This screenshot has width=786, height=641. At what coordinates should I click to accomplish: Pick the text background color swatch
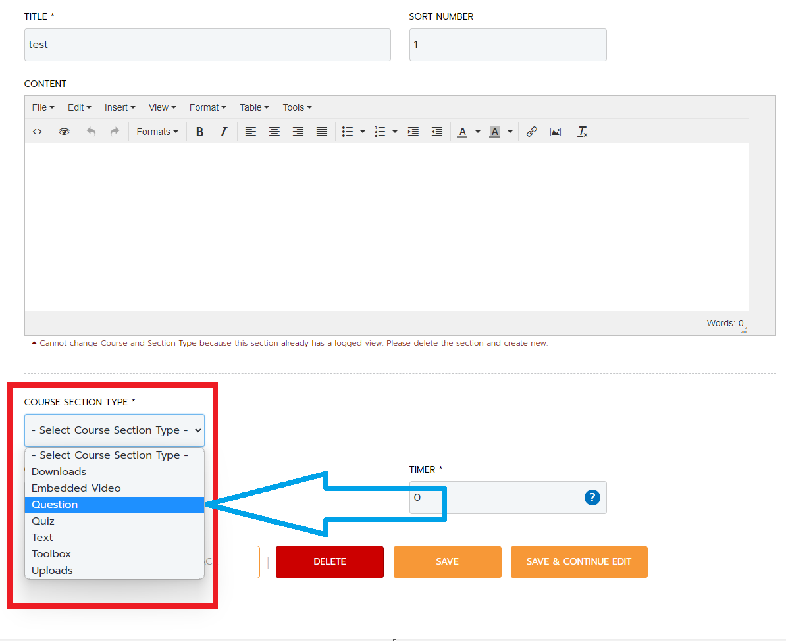pos(494,132)
